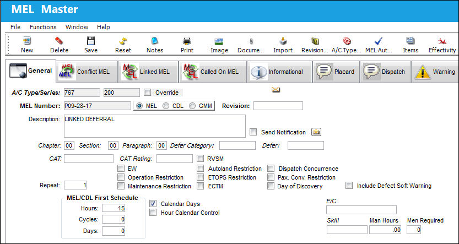Screen dimensions: 459x244
Task: Click the Defer input field
Action: pos(306,145)
